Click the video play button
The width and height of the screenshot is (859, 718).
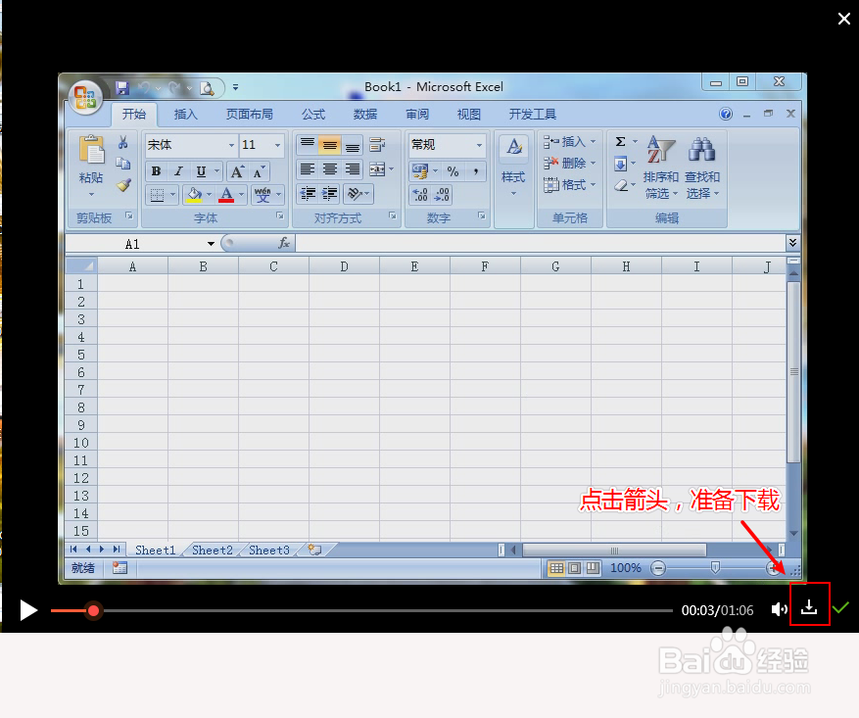29,610
